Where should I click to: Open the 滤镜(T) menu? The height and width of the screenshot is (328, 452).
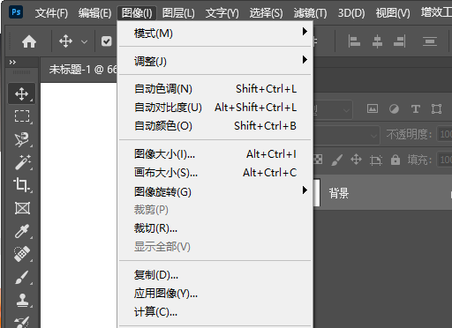pos(310,13)
